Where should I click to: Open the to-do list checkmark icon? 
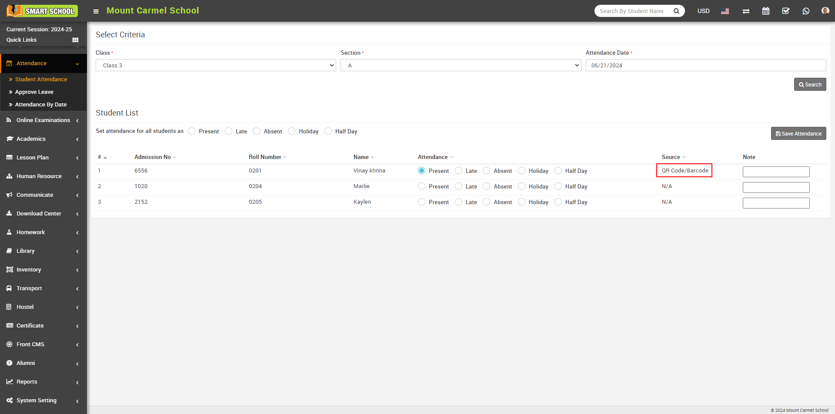786,11
